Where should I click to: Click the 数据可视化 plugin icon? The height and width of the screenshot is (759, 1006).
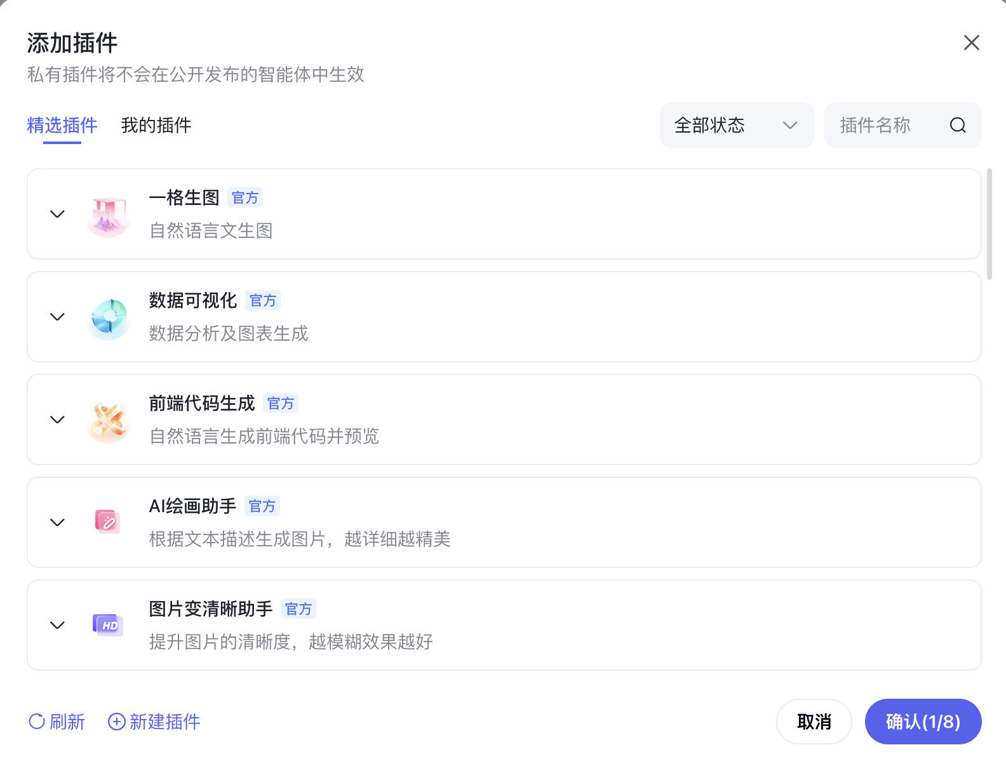click(x=109, y=317)
